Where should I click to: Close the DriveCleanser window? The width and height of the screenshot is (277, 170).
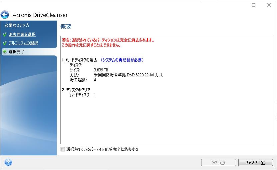269,5
